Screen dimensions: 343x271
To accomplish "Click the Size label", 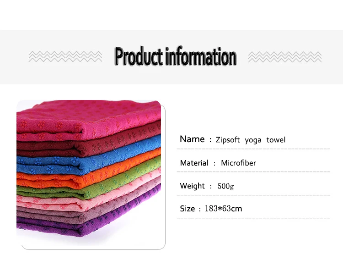I will click(187, 209).
